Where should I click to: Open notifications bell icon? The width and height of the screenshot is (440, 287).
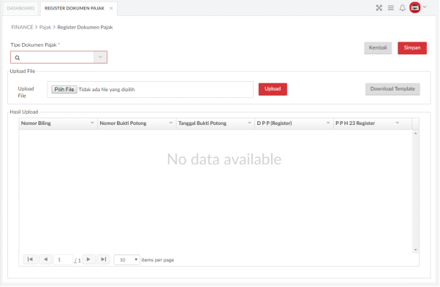click(x=403, y=8)
